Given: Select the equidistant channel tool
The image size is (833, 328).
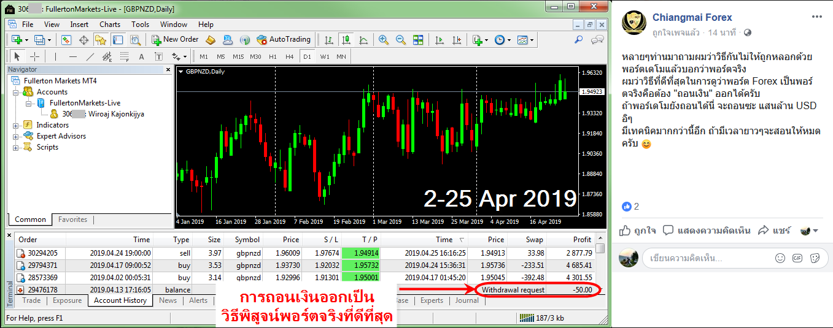Looking at the screenshot, I should [107, 56].
